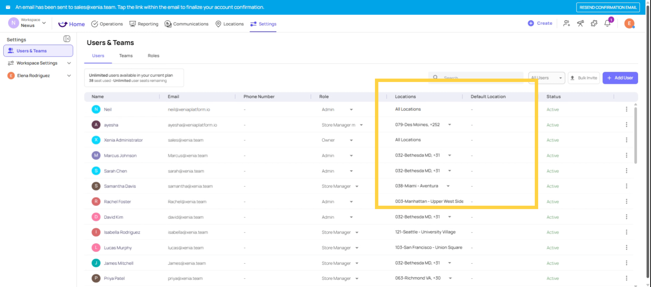
Task: Open the telescope explore icon
Action: (580, 23)
